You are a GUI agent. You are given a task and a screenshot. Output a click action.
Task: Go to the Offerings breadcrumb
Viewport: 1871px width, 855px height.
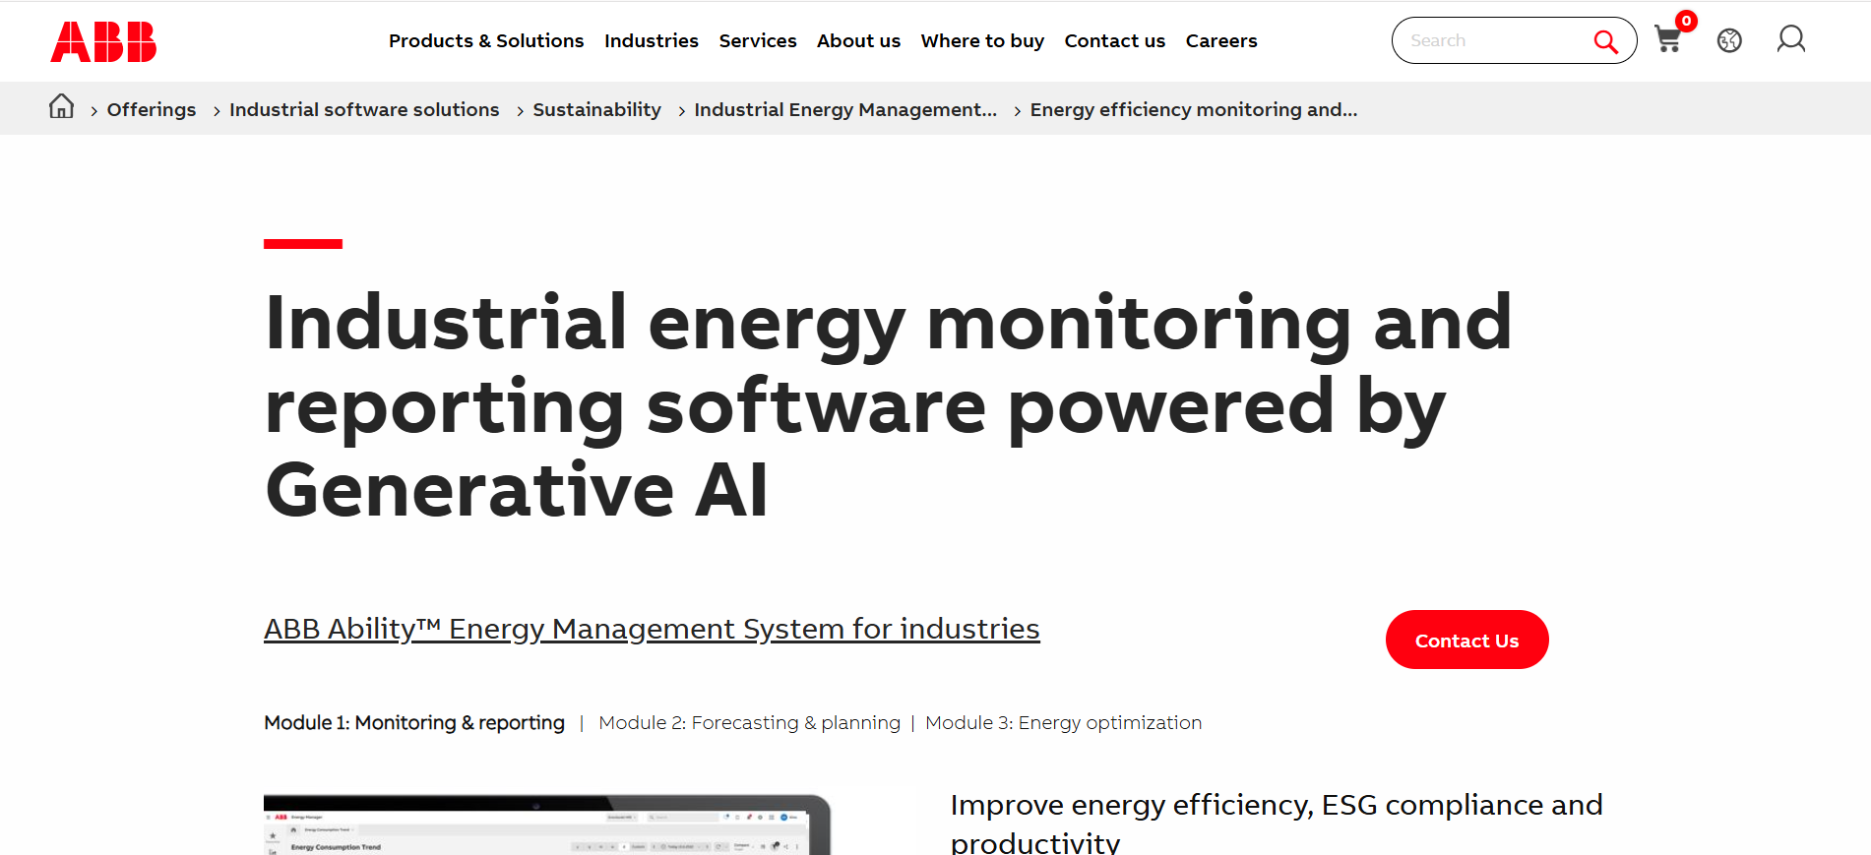point(152,109)
